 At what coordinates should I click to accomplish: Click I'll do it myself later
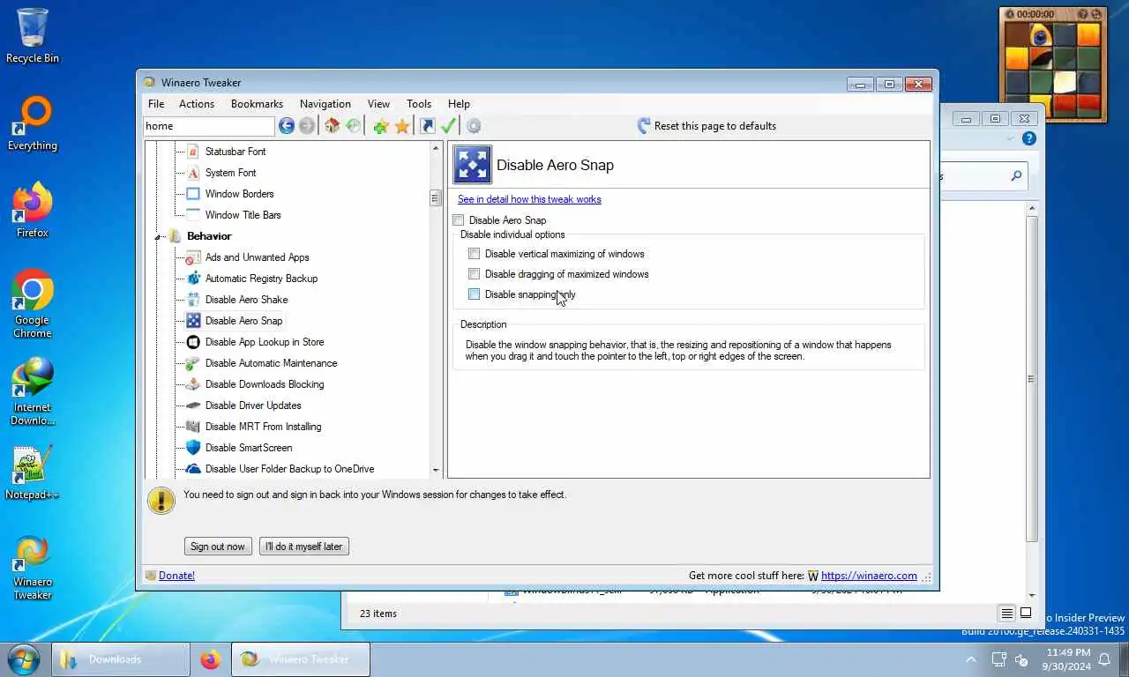(x=303, y=547)
